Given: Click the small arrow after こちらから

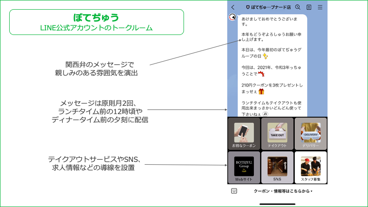Looking at the screenshot, I should [x=311, y=191].
